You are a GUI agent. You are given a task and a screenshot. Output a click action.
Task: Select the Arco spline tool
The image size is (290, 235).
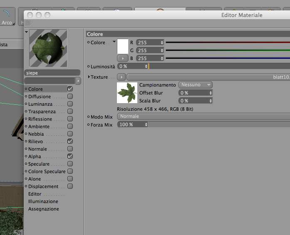pyautogui.click(x=7, y=17)
